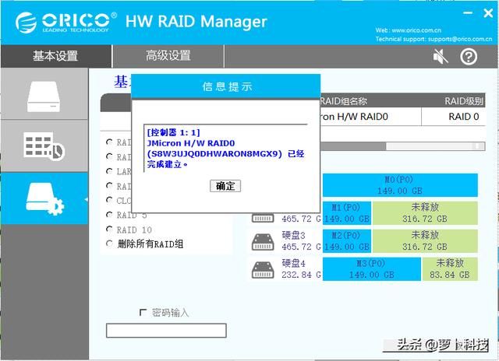The height and width of the screenshot is (361, 499).
Task: Select the second RAID radio option
Action: [x=109, y=157]
